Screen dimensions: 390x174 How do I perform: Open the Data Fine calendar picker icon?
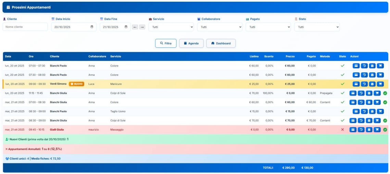(x=126, y=27)
